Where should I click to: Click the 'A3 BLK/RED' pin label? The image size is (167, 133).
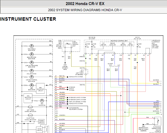pyautogui.click(x=60, y=80)
